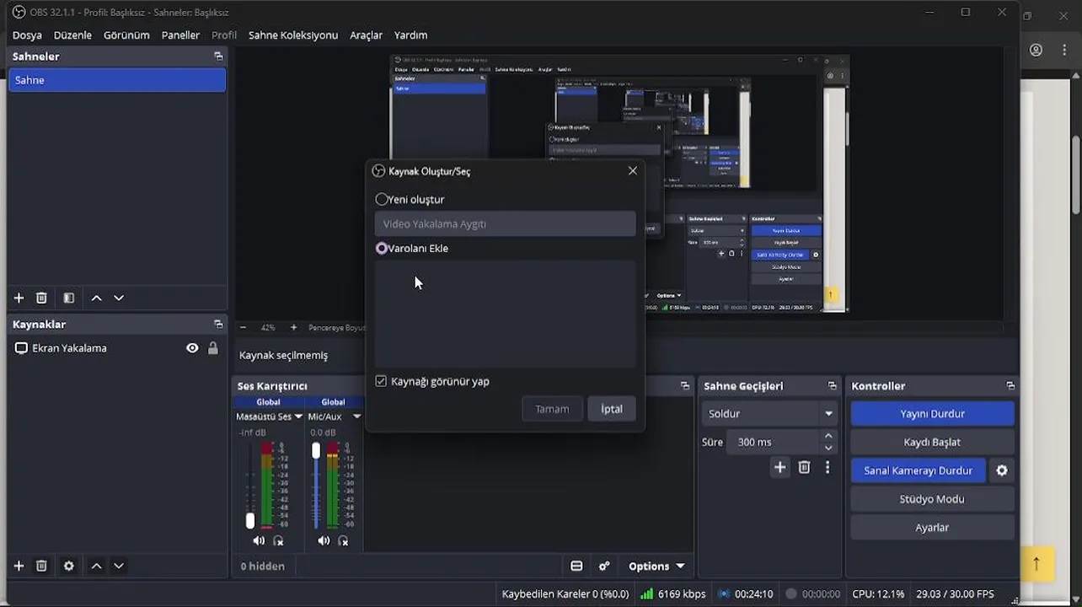The height and width of the screenshot is (607, 1082).
Task: Add a new source in Kaynaklar panel
Action: point(19,566)
